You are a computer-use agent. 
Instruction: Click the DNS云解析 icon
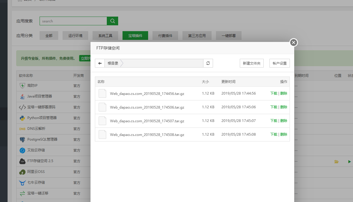(x=22, y=129)
